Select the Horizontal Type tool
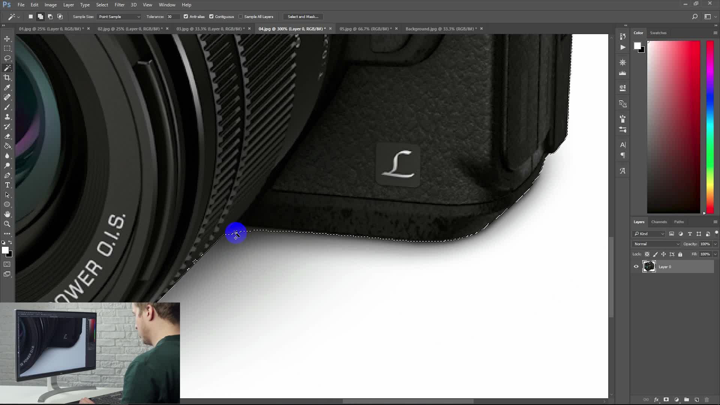This screenshot has height=405, width=720. point(7,185)
